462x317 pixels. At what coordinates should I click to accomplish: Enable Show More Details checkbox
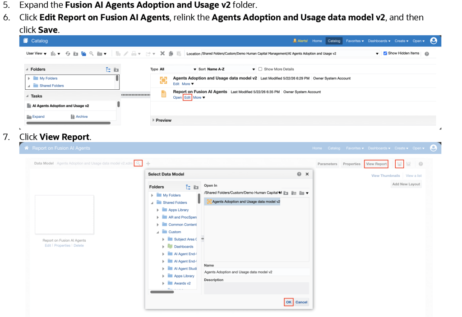tap(260, 69)
